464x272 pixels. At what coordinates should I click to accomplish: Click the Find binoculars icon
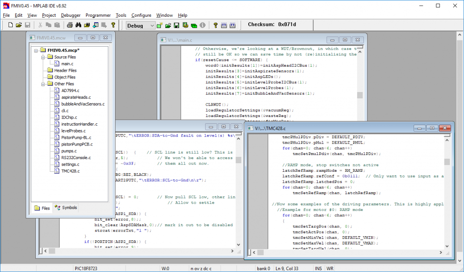pos(77,25)
